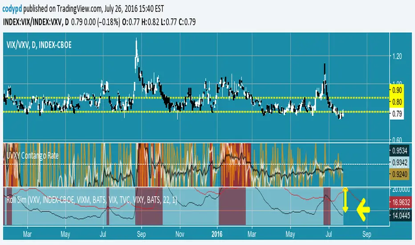
Task: Click the last Sep label on time axis
Action: [x=367, y=234]
